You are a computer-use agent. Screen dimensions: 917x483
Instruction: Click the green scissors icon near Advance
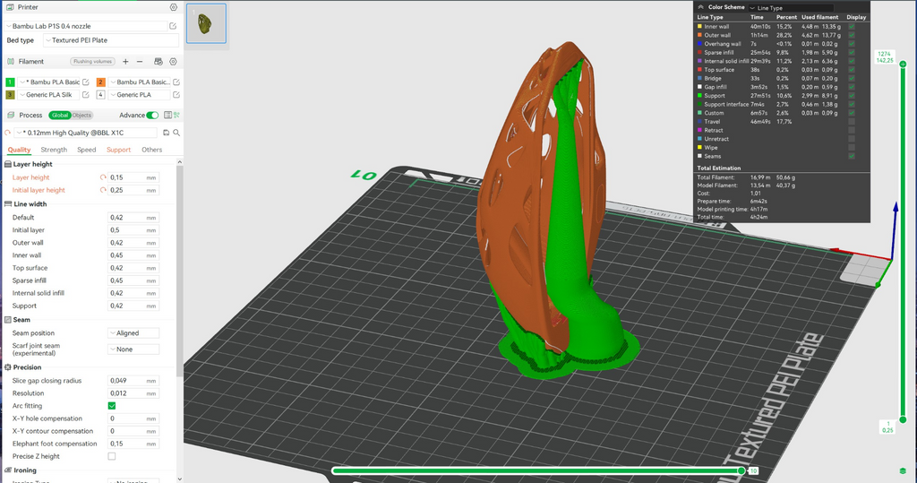click(176, 116)
